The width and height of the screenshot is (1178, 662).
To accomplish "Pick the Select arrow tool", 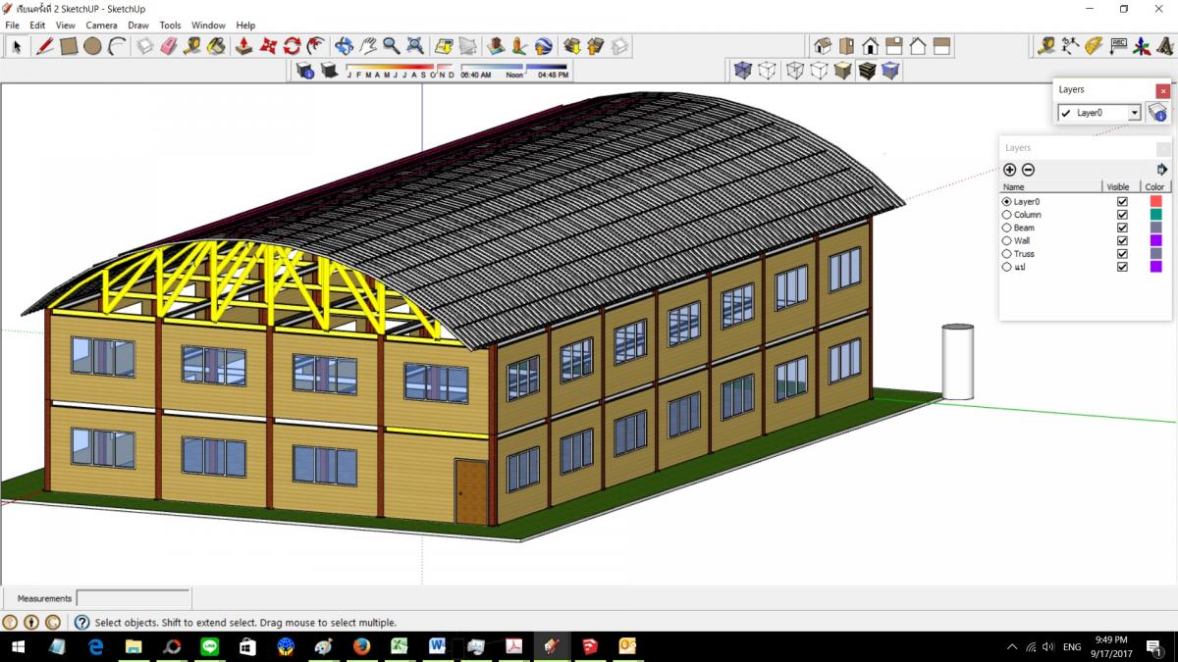I will tap(17, 46).
